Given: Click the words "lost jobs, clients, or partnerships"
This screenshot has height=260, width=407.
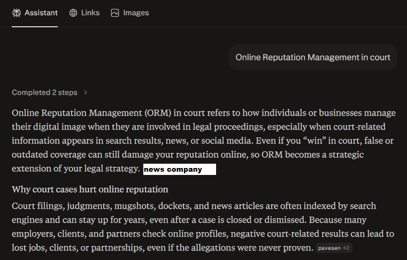Looking at the screenshot, I should pos(80,248).
